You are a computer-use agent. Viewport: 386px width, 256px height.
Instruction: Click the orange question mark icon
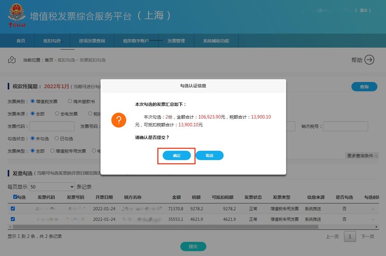click(118, 120)
